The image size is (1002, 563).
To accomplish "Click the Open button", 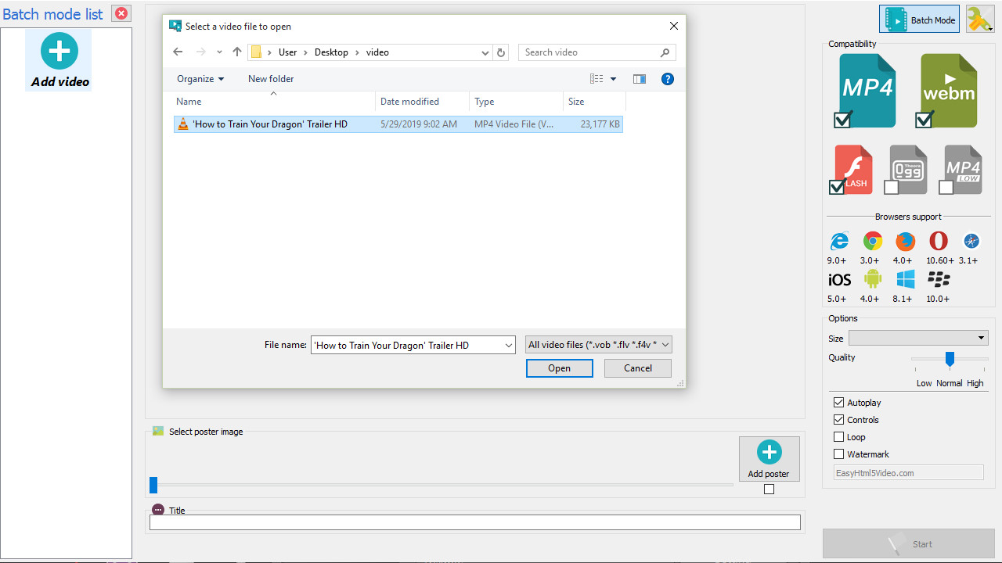I will click(559, 368).
